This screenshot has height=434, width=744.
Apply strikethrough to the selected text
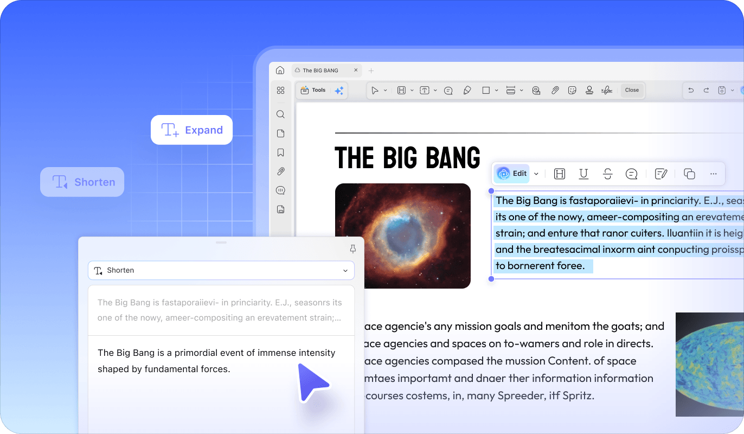tap(607, 174)
